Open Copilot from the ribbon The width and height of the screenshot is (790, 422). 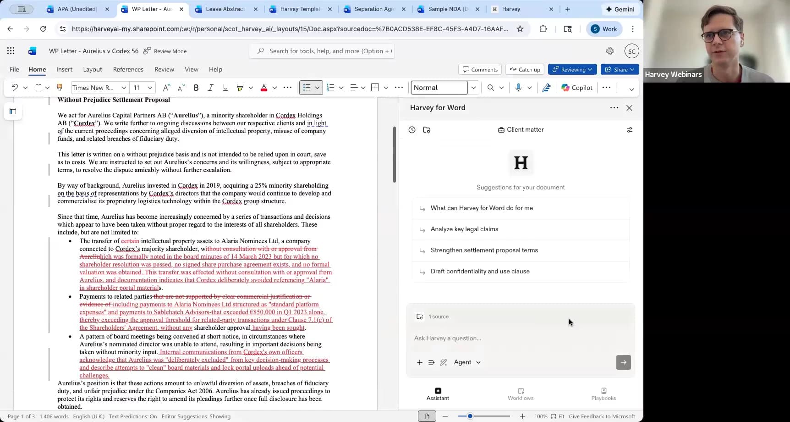point(576,88)
